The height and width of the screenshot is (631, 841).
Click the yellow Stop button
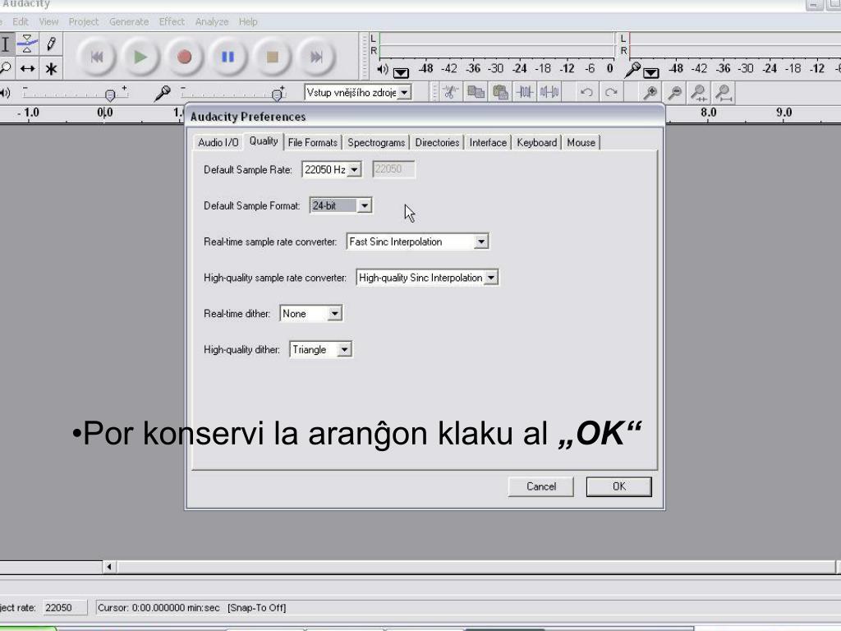point(273,57)
